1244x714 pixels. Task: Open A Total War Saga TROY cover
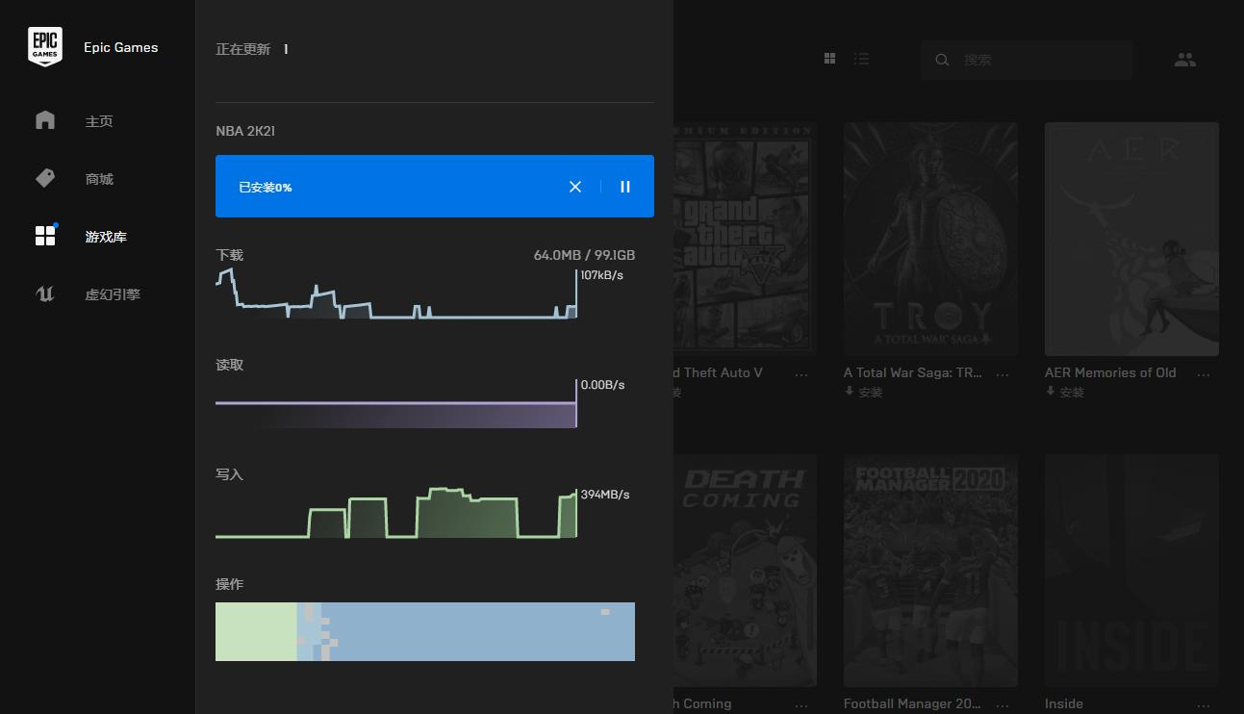point(930,239)
